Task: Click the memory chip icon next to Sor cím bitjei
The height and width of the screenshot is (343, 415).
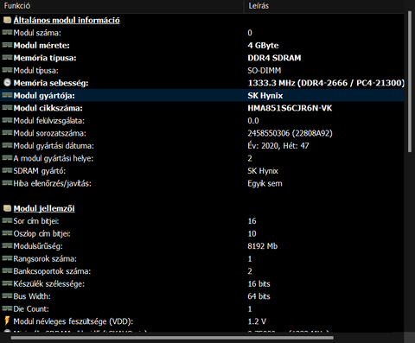Action: 7,220
